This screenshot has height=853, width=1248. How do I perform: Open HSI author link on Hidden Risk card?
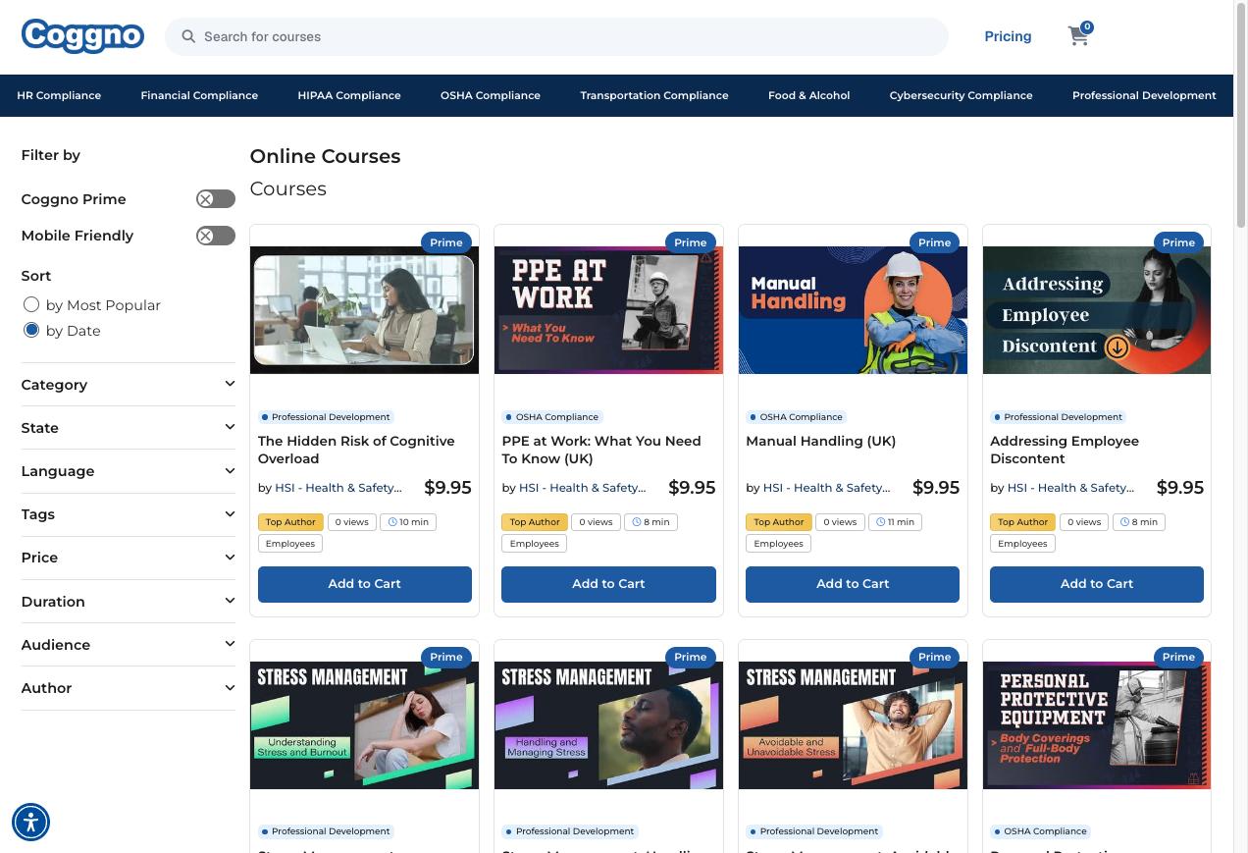click(x=338, y=488)
